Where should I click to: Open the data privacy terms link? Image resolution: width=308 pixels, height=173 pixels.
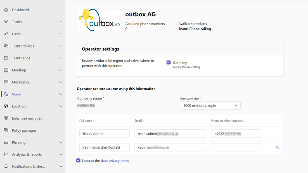click(x=115, y=161)
